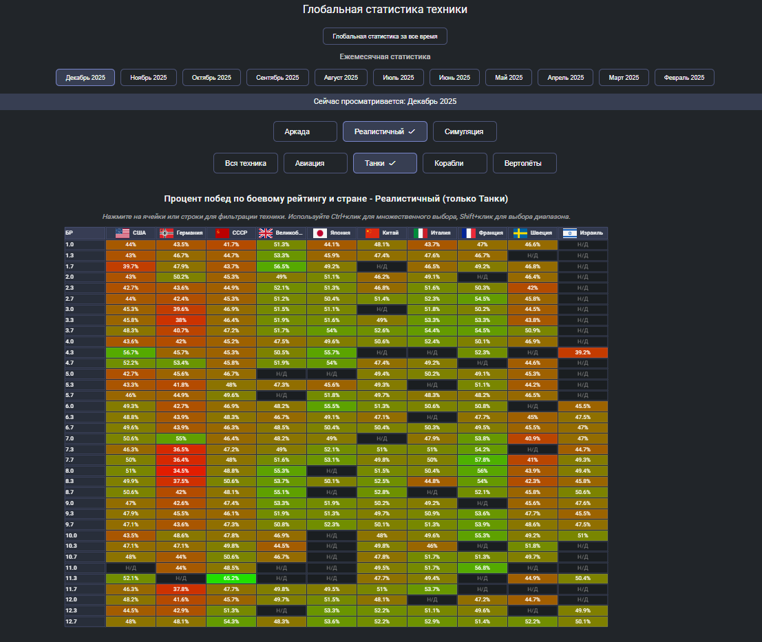Image resolution: width=762 pixels, height=642 pixels.
Task: Click the 56.5% Great Britain cell
Action: pyautogui.click(x=282, y=266)
